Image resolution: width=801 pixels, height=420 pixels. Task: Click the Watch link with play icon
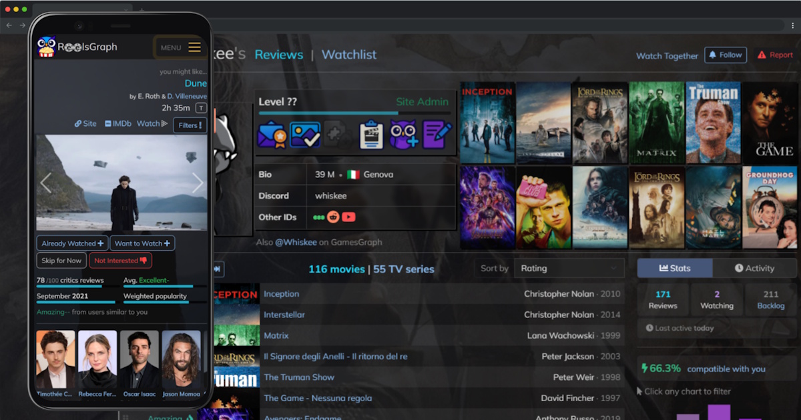152,124
